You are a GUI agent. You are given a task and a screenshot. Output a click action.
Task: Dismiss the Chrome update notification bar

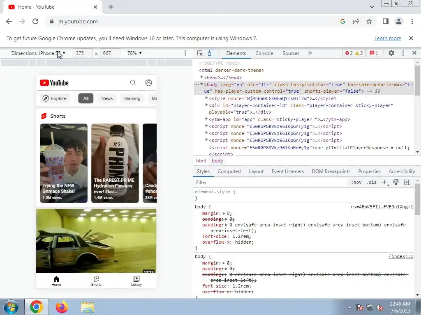pos(411,38)
